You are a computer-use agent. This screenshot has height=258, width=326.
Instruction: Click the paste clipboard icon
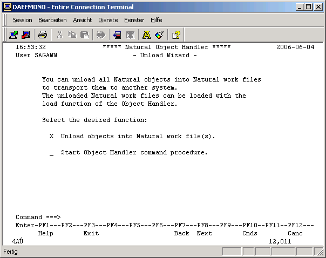coord(85,35)
